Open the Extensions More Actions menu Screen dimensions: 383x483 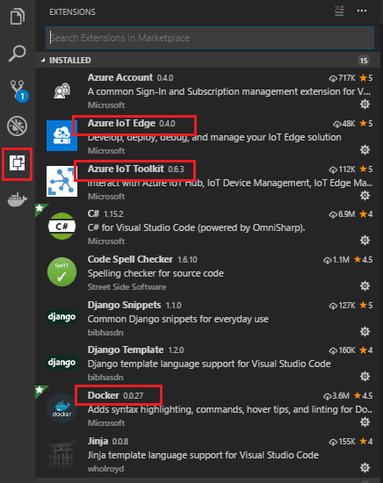tap(362, 11)
